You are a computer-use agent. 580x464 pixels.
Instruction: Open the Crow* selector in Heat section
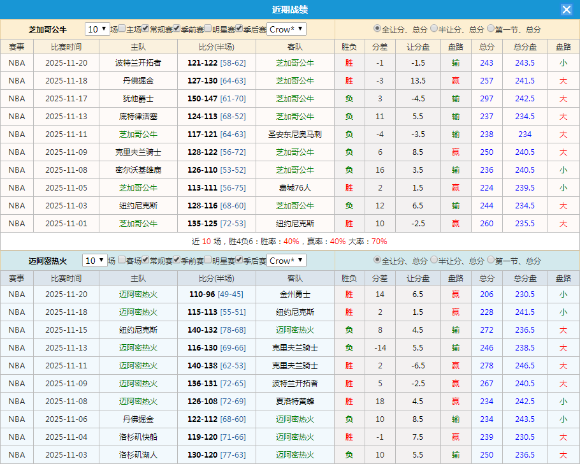tap(286, 260)
